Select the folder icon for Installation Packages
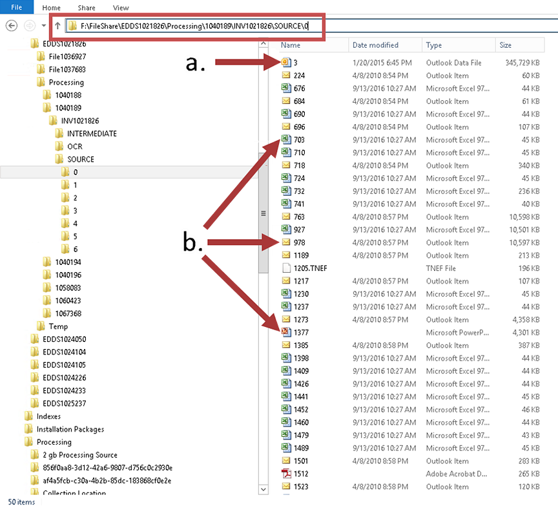This screenshot has width=558, height=506. click(x=28, y=429)
